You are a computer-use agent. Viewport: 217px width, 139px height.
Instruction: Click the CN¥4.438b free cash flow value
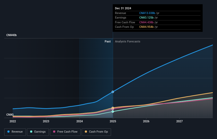click(x=146, y=22)
